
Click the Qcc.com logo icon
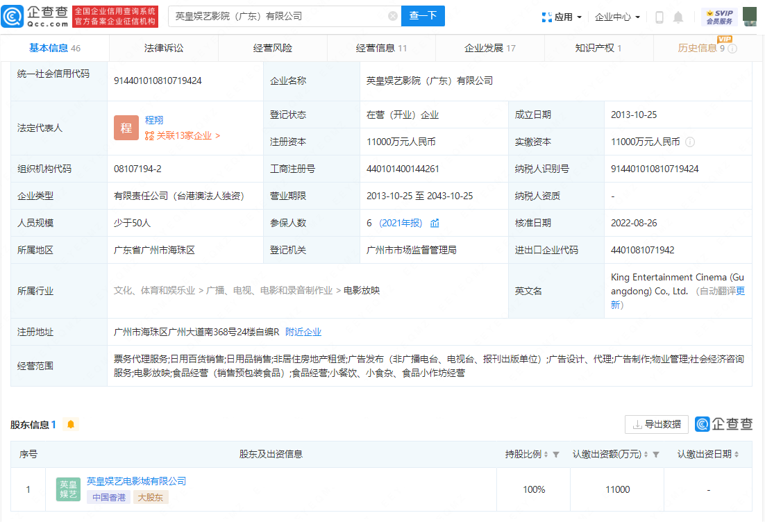point(12,16)
